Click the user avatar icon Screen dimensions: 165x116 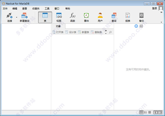click(x=161, y=8)
